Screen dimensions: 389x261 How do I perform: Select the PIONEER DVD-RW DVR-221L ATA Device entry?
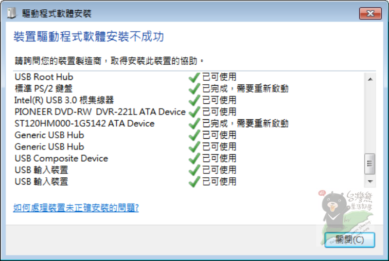100,112
